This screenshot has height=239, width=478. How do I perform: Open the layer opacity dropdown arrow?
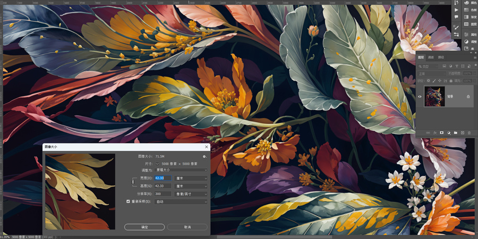[x=475, y=73]
